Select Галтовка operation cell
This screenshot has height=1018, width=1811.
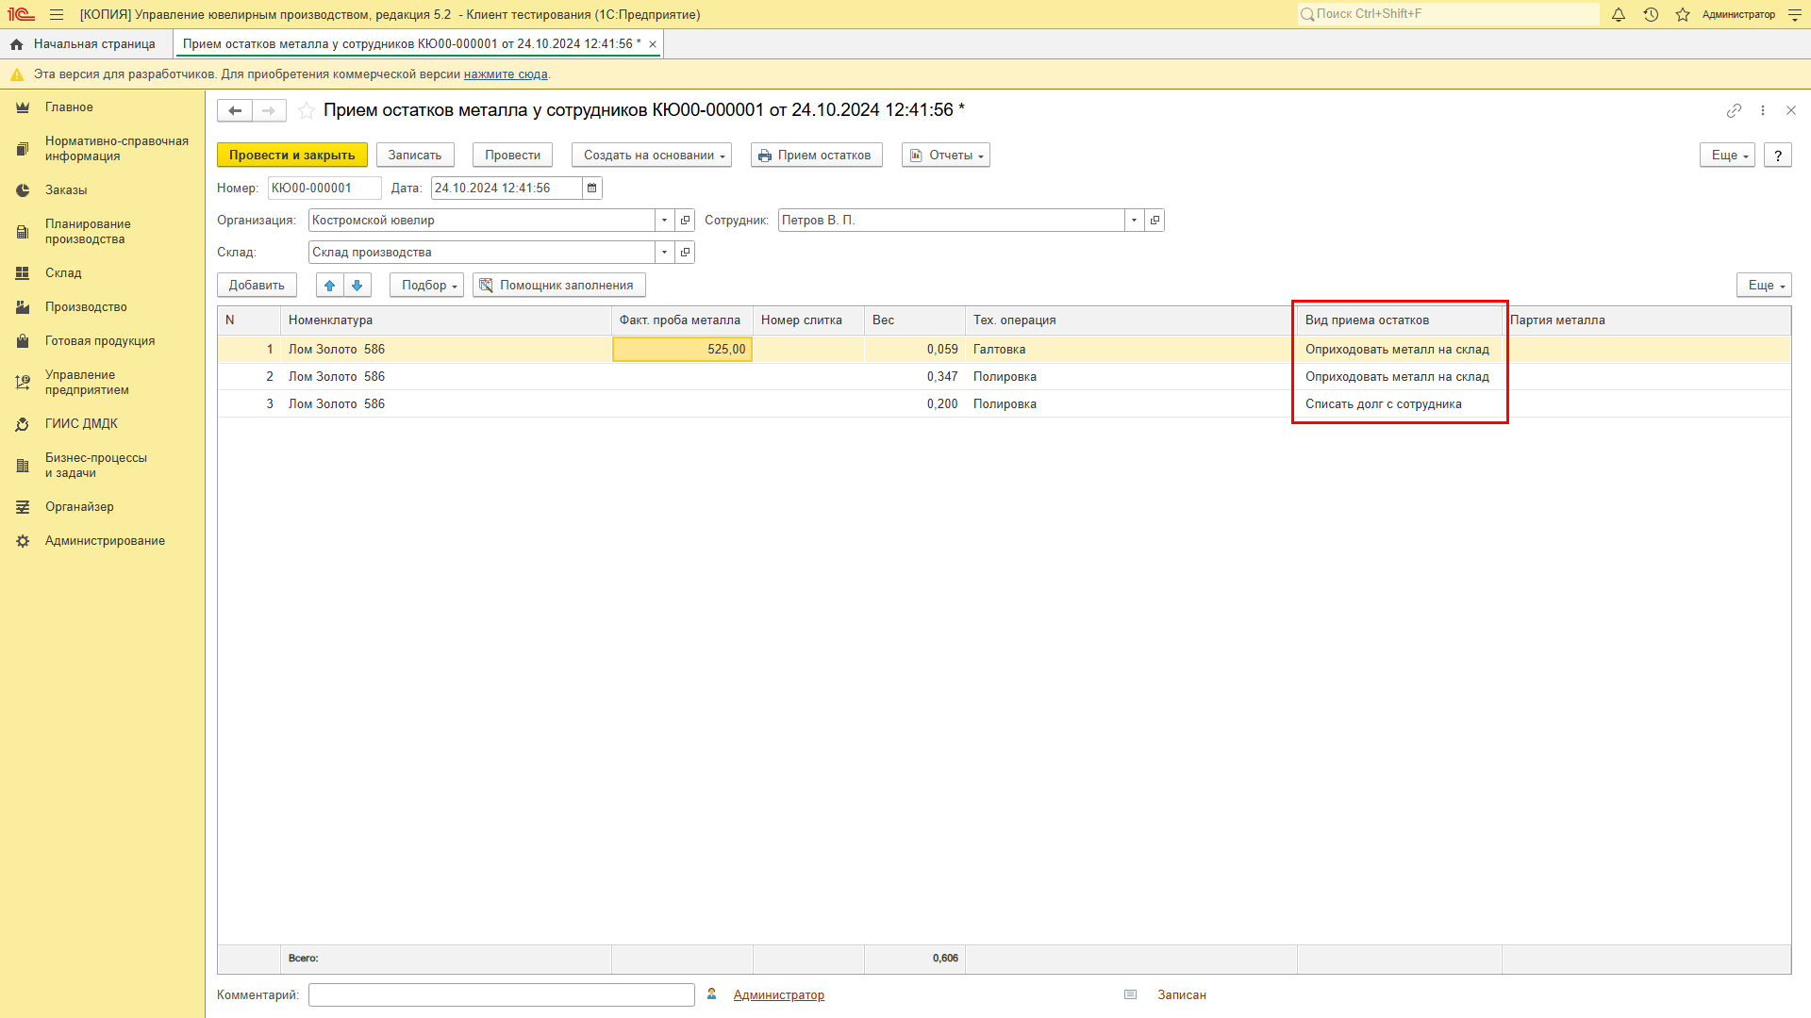pos(1131,350)
